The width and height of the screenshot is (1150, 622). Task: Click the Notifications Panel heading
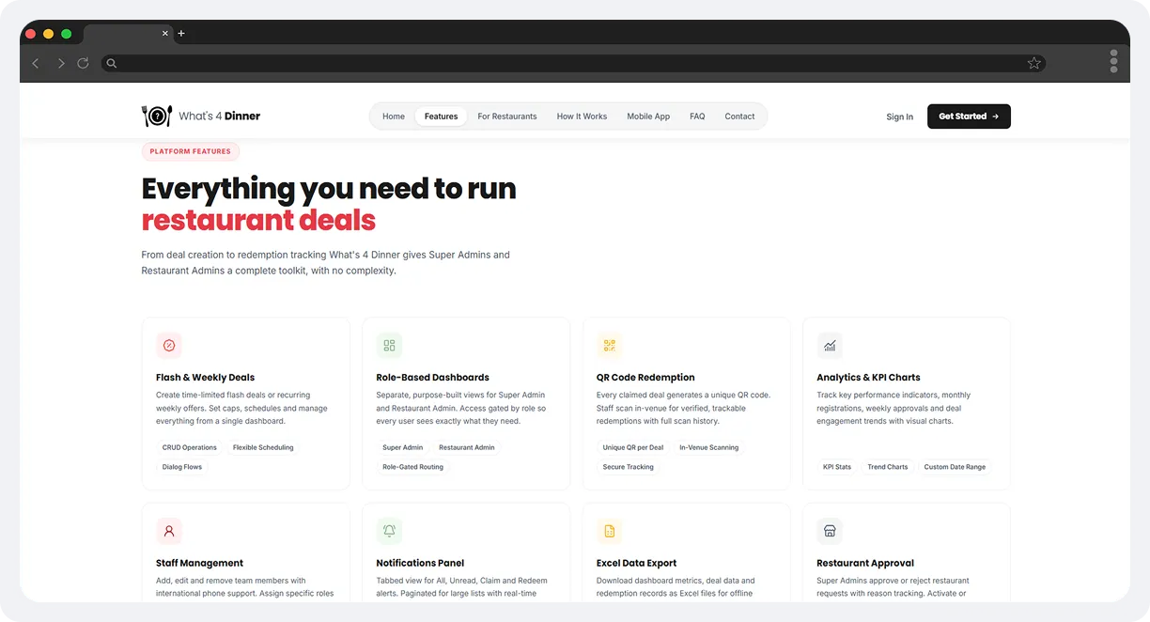[420, 563]
